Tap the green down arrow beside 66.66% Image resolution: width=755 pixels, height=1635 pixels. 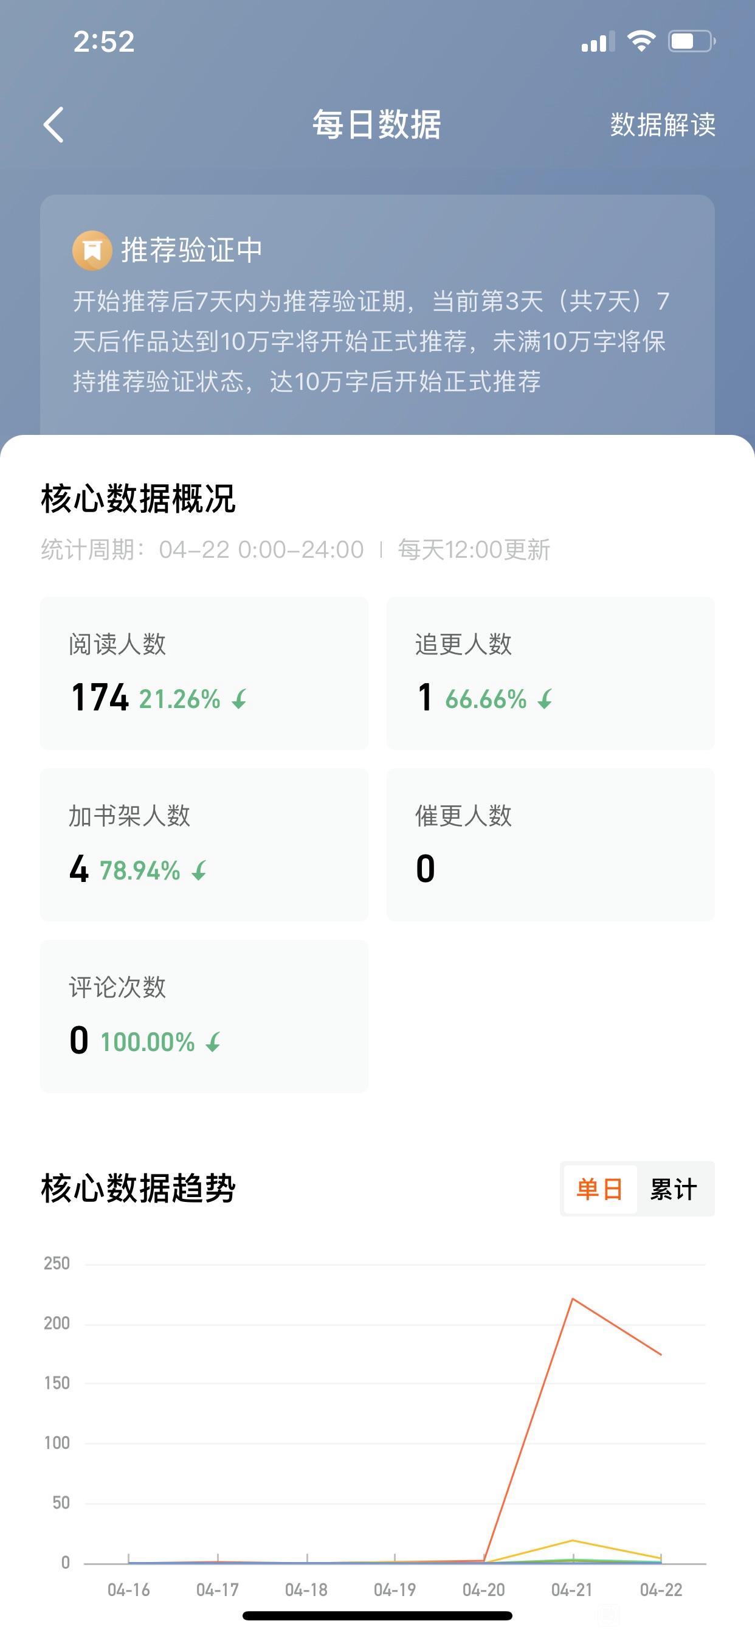[x=545, y=699]
